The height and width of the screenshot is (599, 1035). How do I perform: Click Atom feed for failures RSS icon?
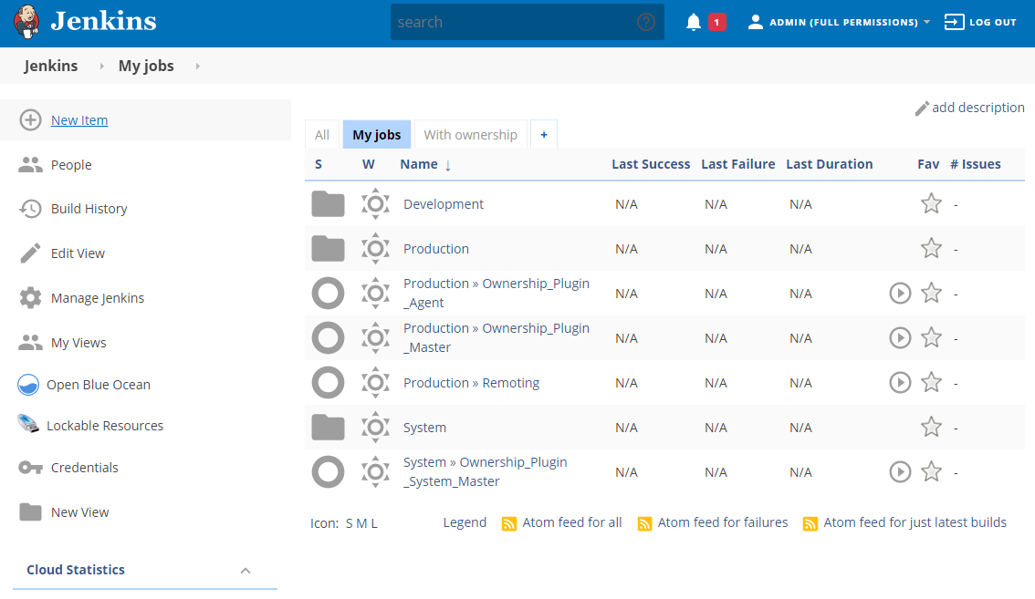[645, 524]
